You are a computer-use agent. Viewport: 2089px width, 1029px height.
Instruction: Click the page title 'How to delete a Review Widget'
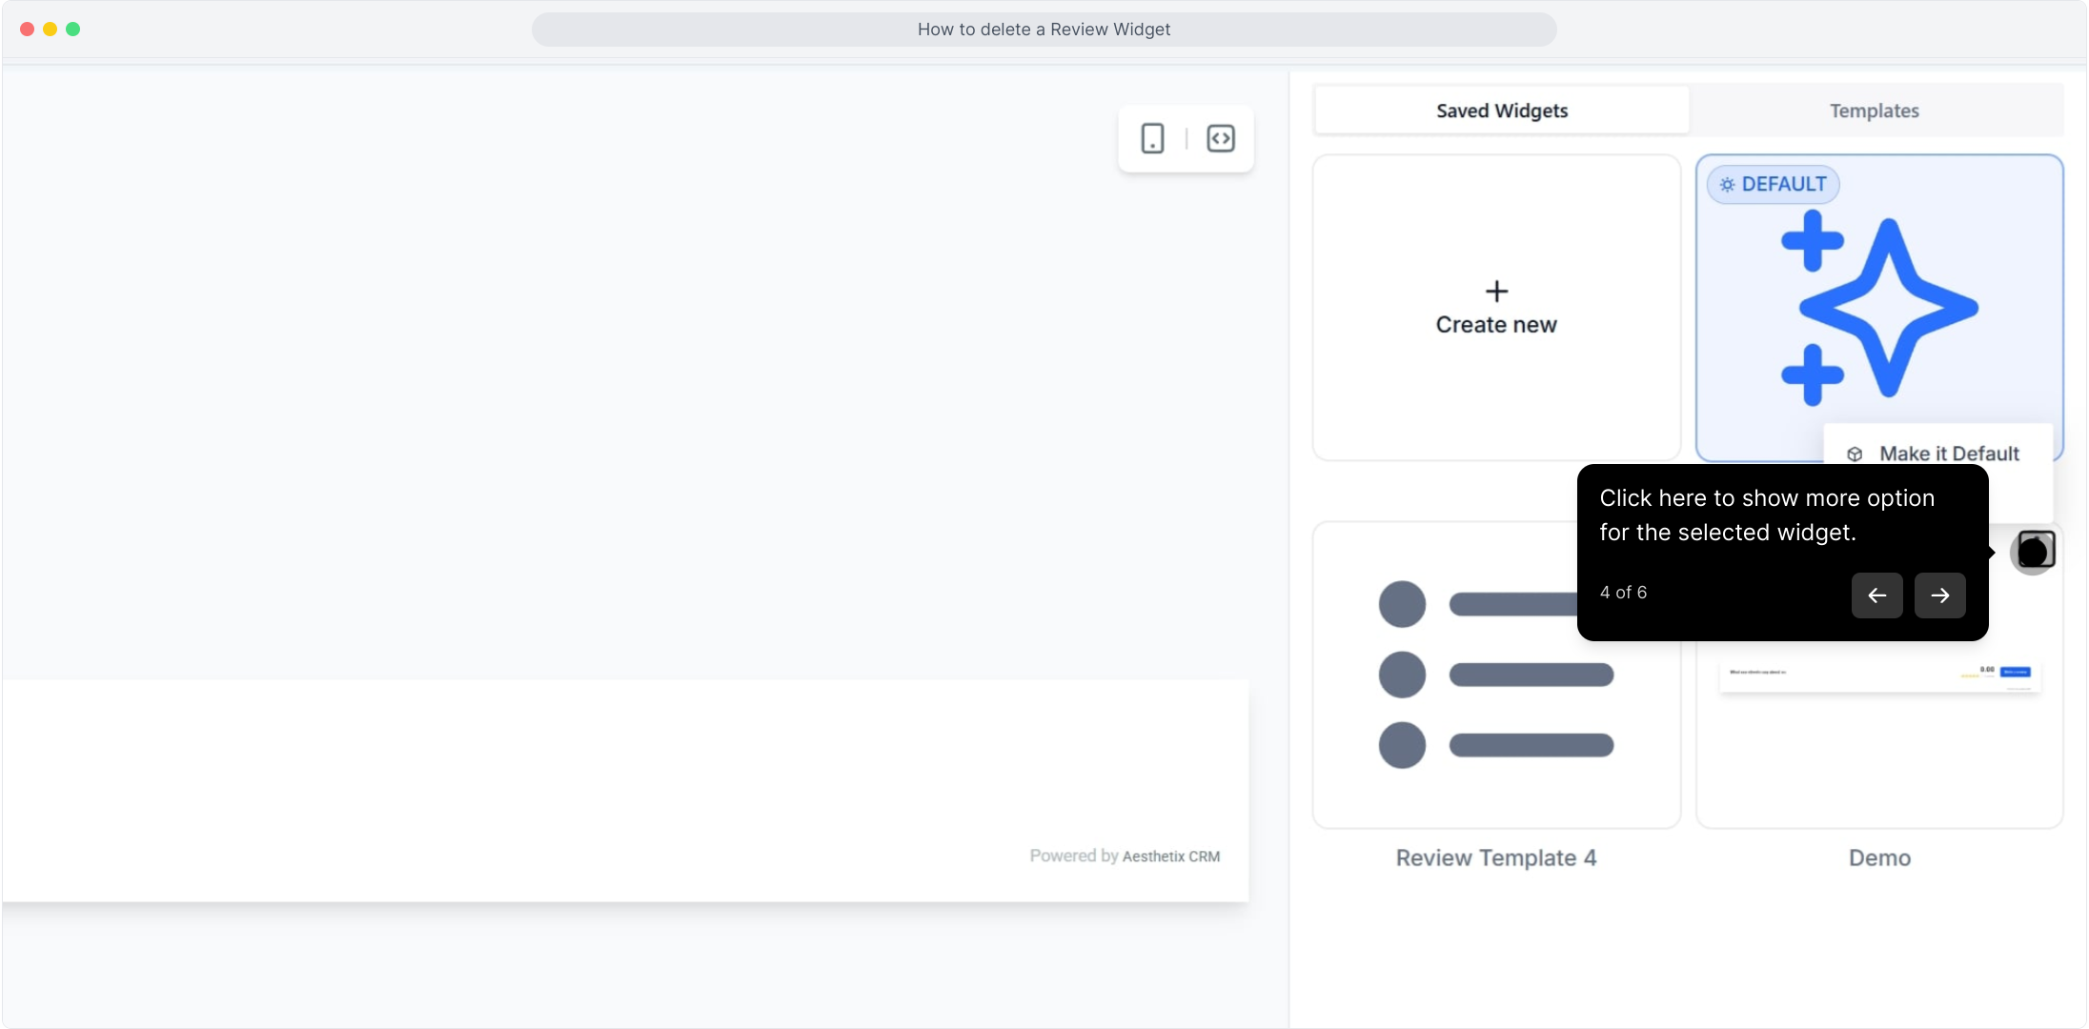1044,30
